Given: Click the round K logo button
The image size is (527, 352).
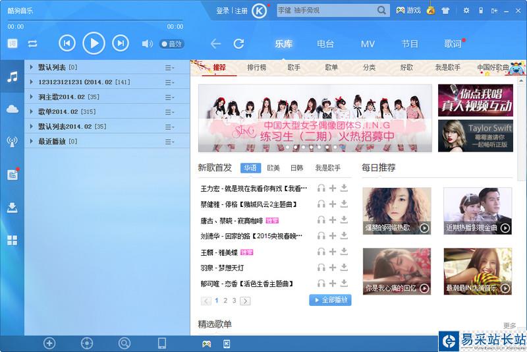Looking at the screenshot, I should pos(259,11).
